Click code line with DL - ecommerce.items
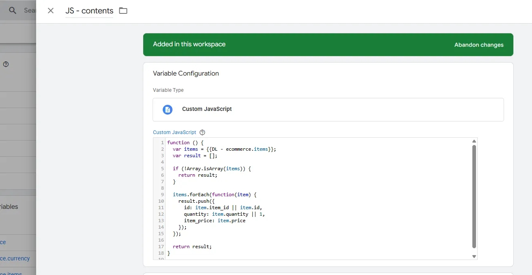 click(x=224, y=149)
